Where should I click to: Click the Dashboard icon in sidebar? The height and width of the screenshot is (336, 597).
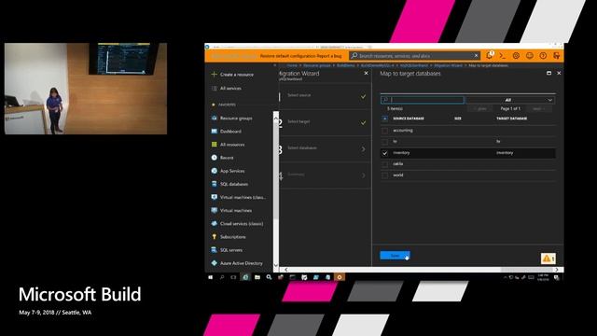[214, 131]
